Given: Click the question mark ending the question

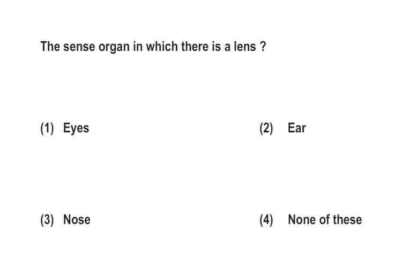Looking at the screenshot, I should pos(263,47).
